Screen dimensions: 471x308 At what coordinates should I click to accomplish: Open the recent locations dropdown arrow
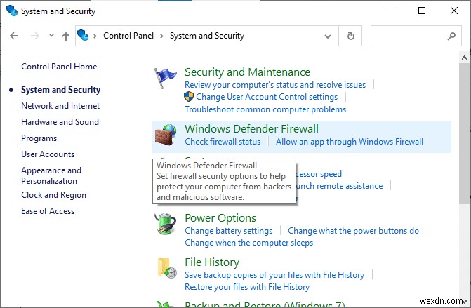point(51,36)
